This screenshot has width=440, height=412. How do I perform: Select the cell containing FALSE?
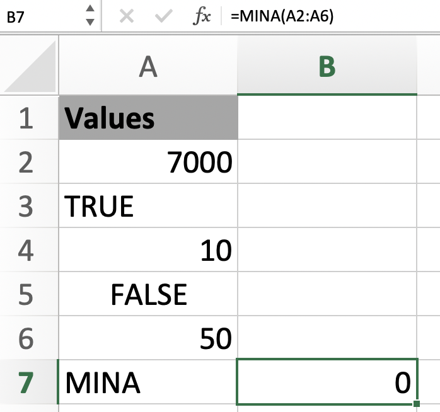point(148,294)
